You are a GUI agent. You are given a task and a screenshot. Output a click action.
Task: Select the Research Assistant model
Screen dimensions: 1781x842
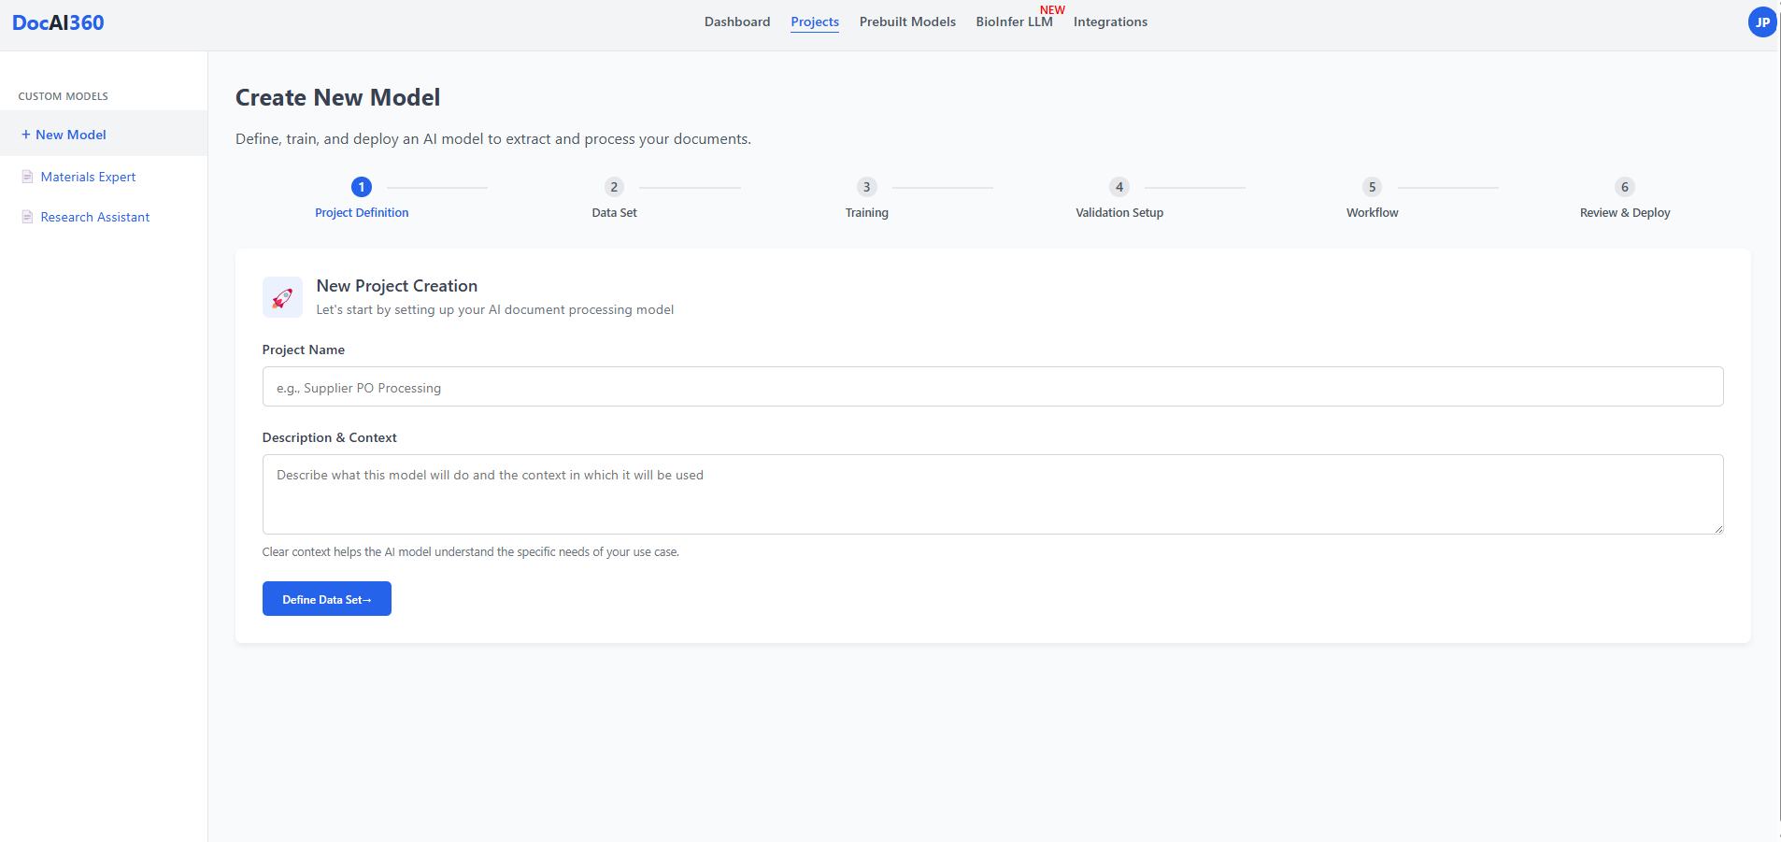click(94, 216)
